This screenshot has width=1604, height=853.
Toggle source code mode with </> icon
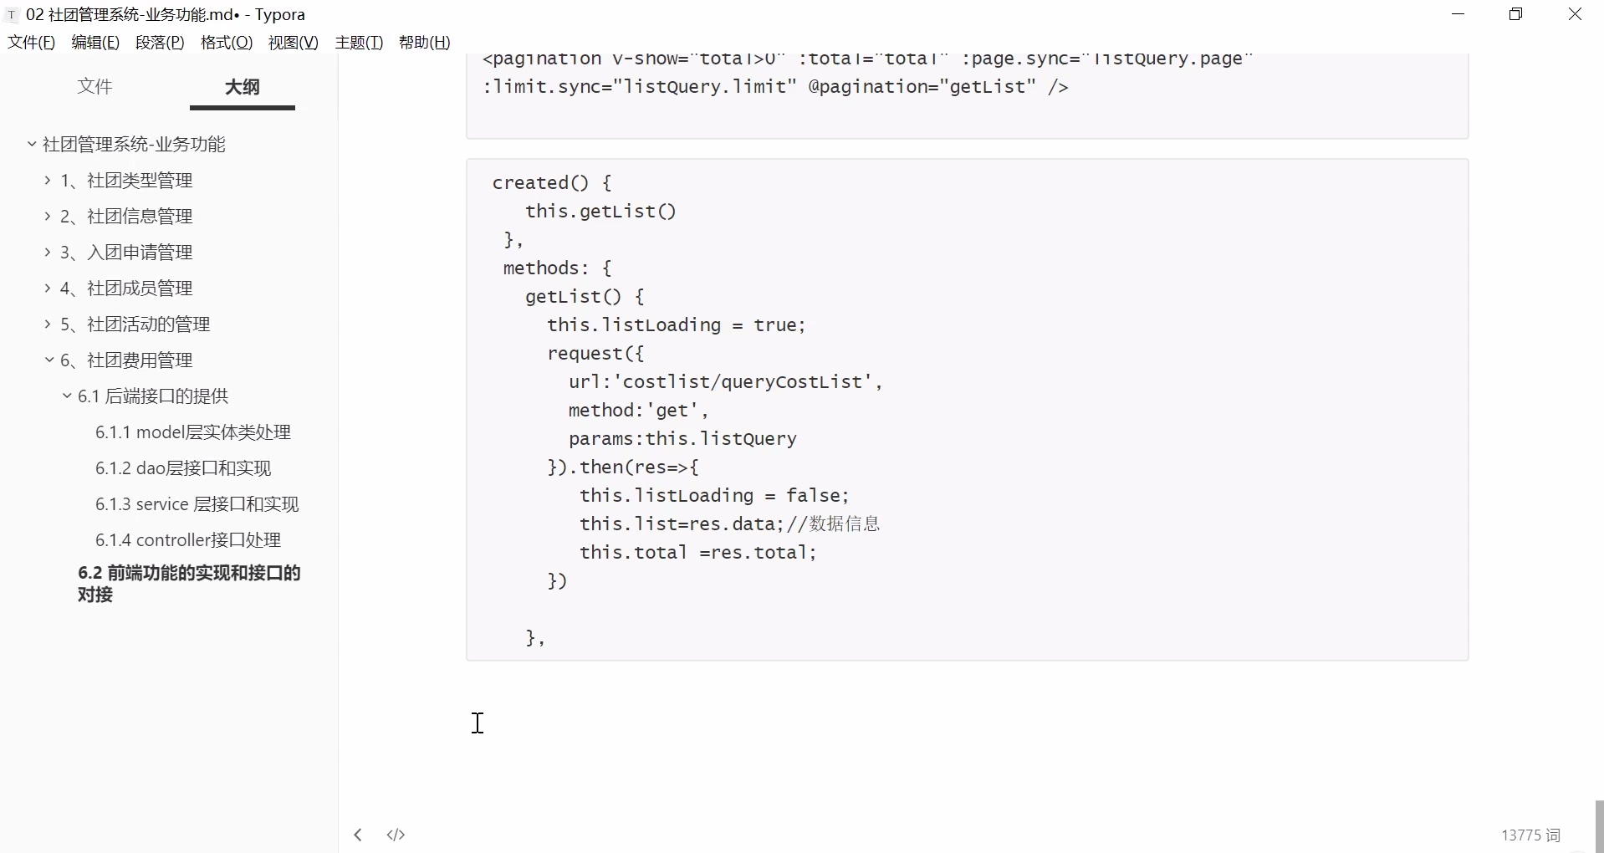pyautogui.click(x=395, y=835)
